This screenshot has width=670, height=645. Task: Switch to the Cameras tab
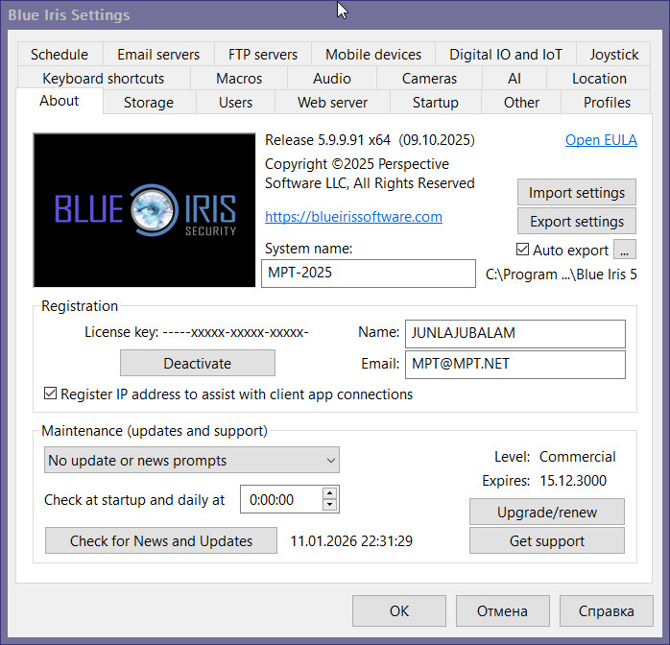click(x=429, y=79)
